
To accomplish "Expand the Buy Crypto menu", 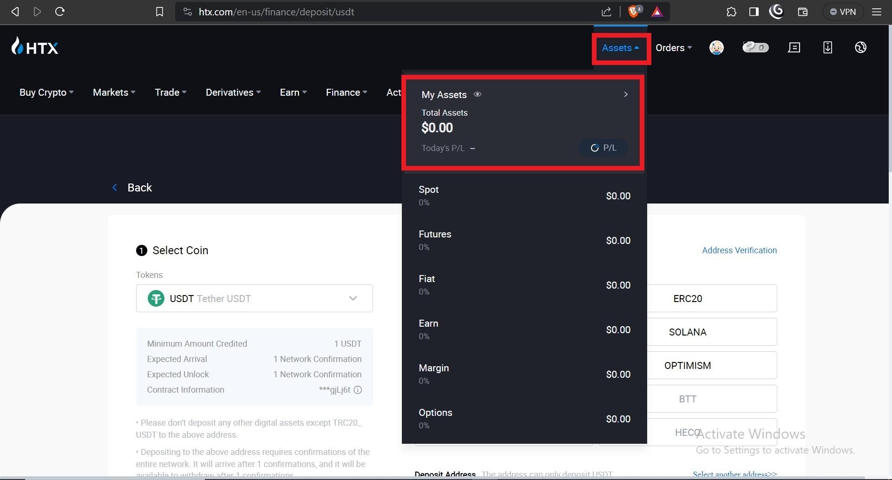I will pos(46,92).
